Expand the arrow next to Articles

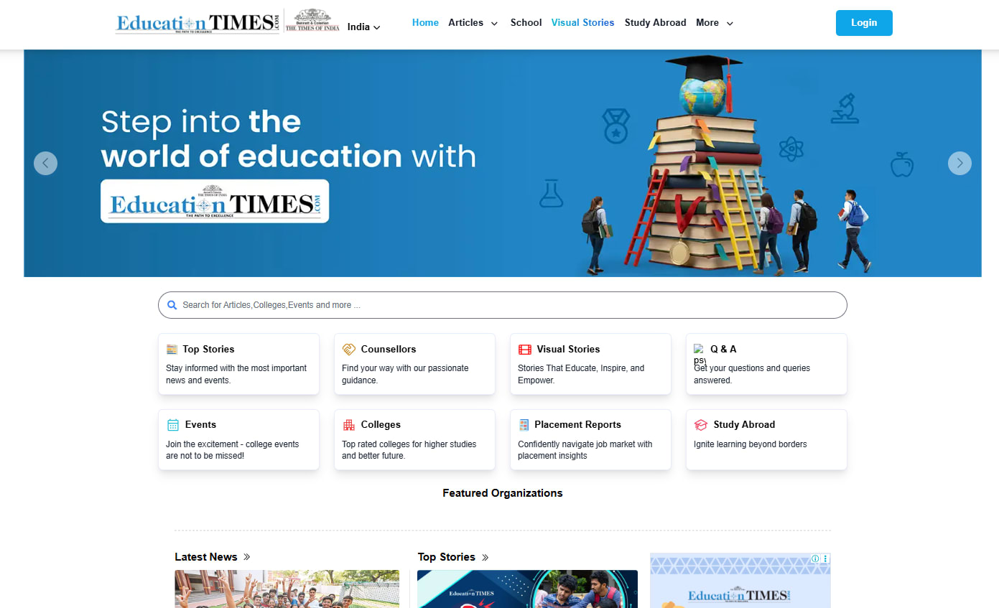494,24
